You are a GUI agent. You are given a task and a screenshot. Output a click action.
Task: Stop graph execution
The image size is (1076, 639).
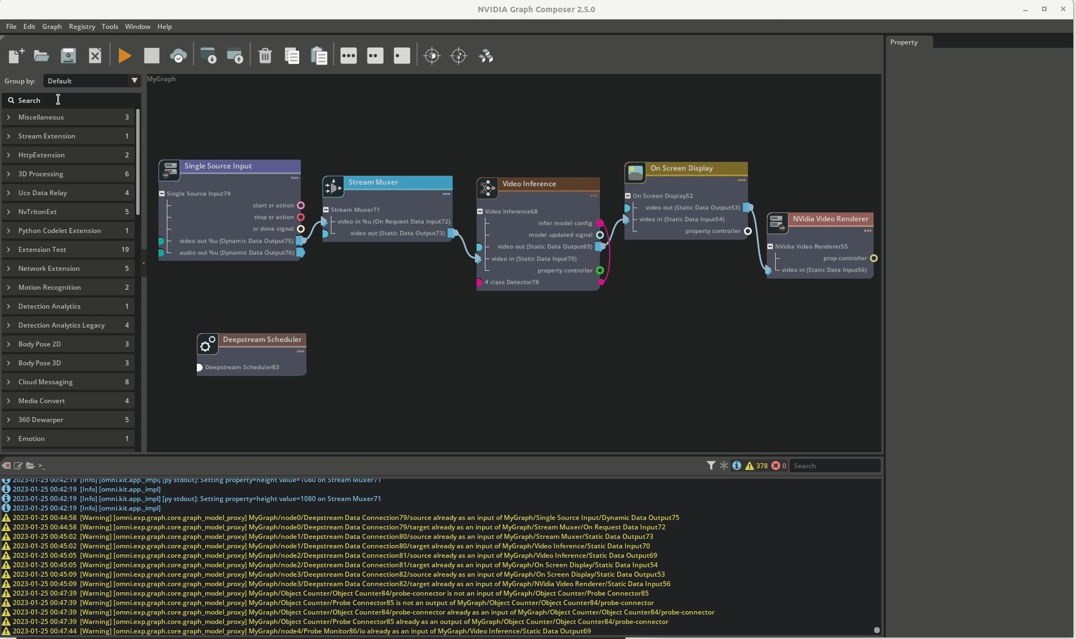tap(151, 56)
